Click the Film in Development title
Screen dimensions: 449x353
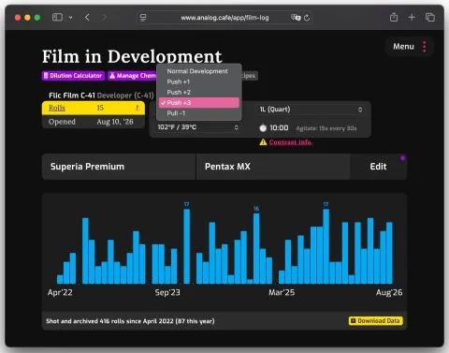click(x=132, y=56)
